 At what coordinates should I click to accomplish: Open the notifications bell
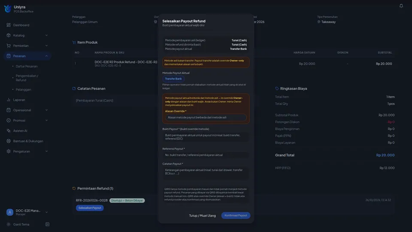click(x=401, y=6)
